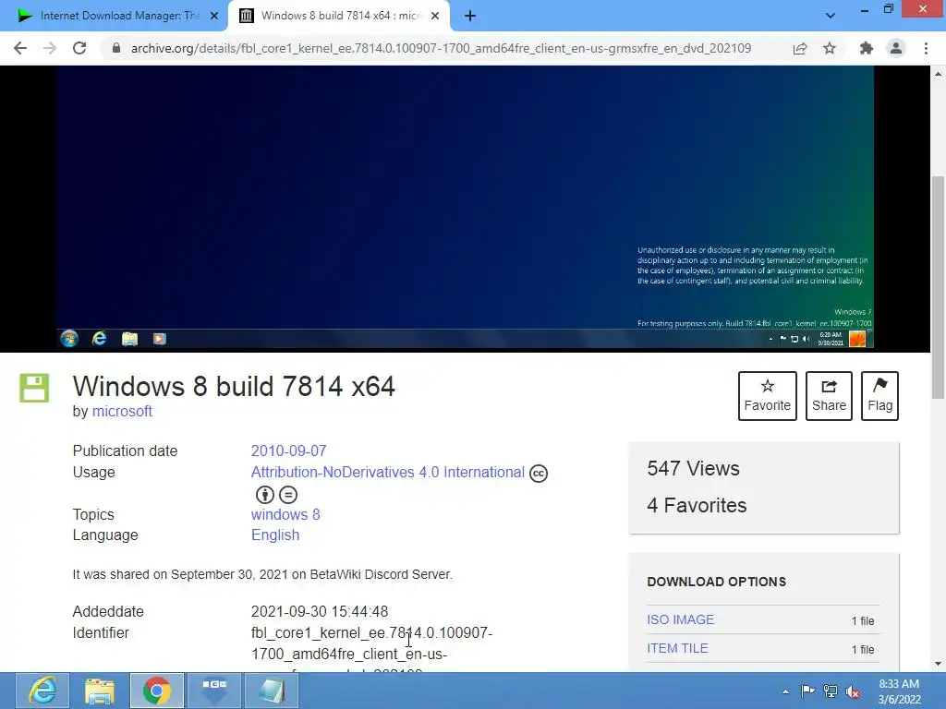Open a new browser tab
This screenshot has width=946, height=709.
[x=470, y=16]
